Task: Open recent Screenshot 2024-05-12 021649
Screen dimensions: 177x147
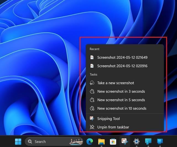Action: pos(122,58)
